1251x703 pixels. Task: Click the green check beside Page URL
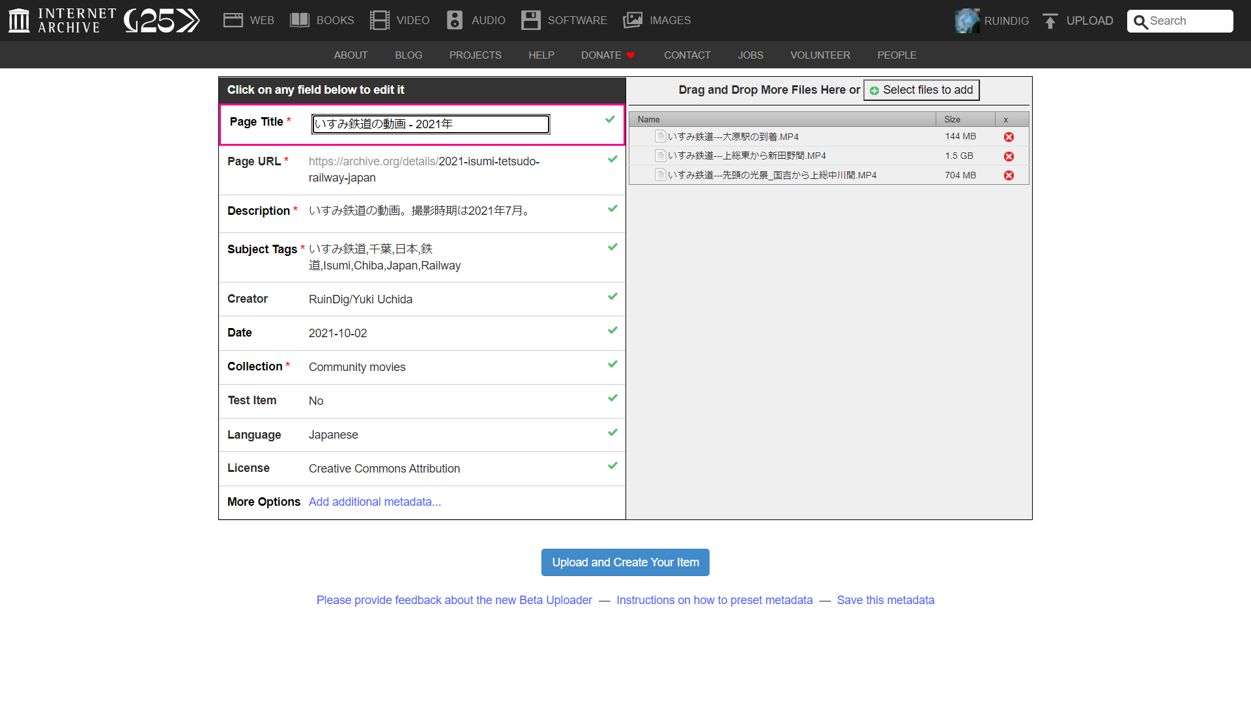(612, 159)
